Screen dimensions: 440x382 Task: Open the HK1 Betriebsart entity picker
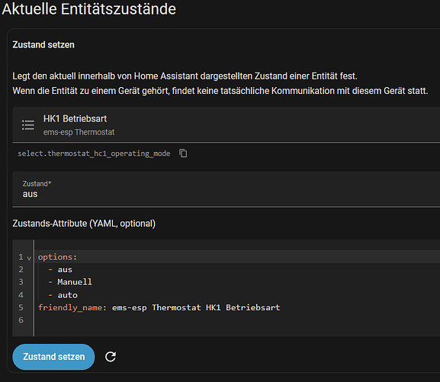coord(226,125)
